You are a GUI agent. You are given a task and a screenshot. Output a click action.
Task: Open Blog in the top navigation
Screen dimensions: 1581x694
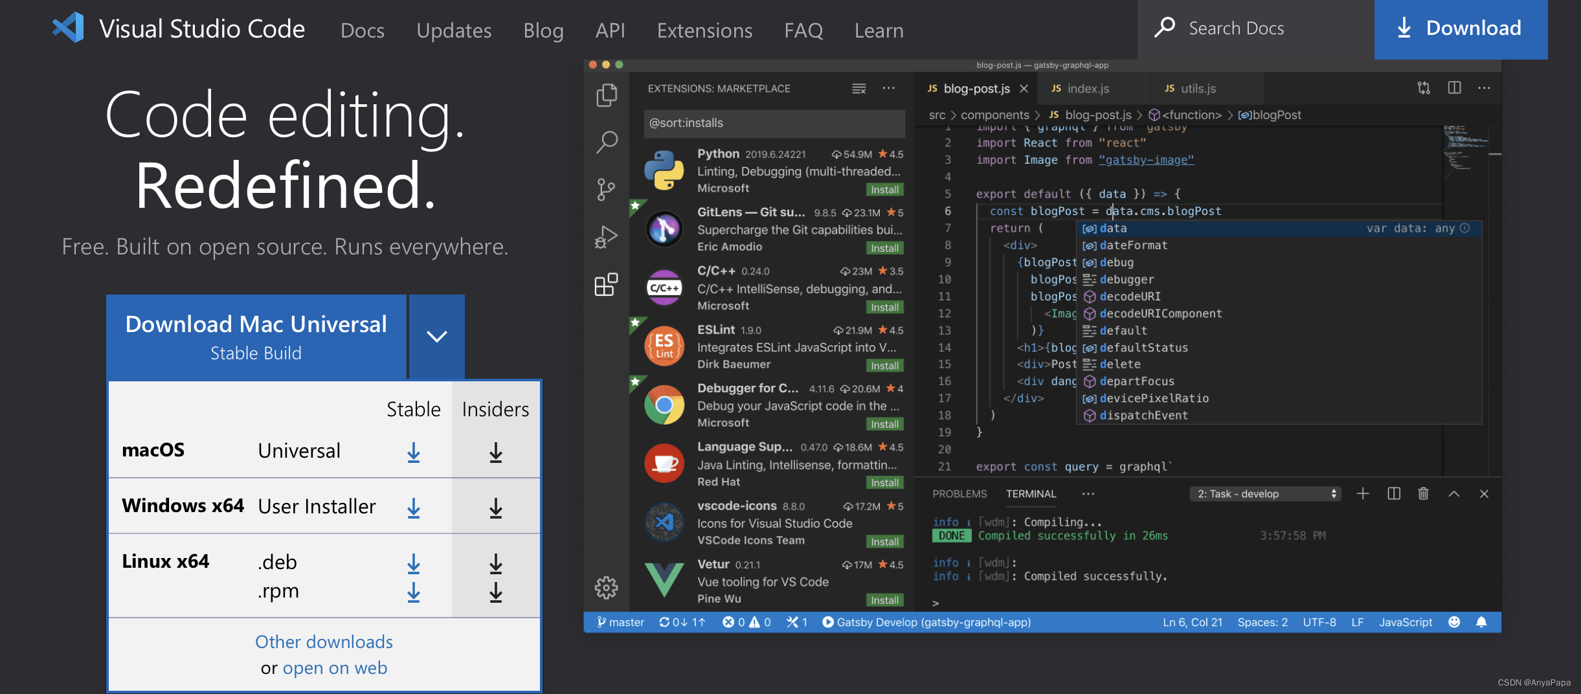pyautogui.click(x=543, y=30)
